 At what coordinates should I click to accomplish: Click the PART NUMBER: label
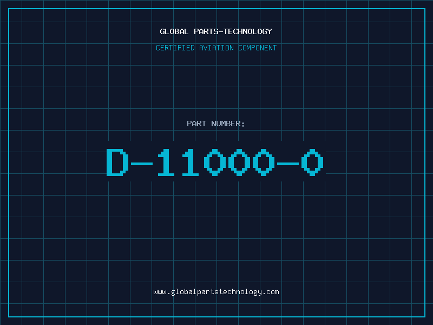coord(215,123)
